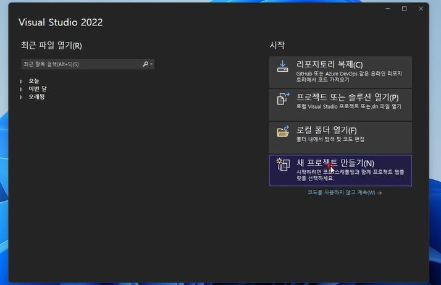Viewport: 441px width, 285px height.
Task: Open the search options dropdown arrow
Action: pos(151,64)
